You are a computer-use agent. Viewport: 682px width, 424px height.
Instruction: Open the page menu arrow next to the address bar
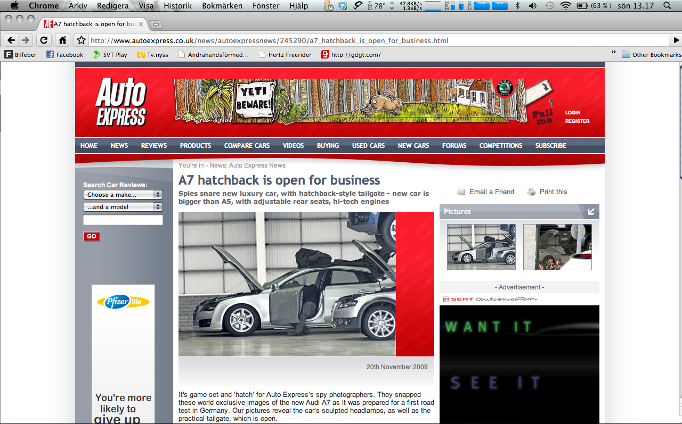click(676, 40)
